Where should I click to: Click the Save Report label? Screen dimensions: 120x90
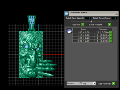pos(98,25)
